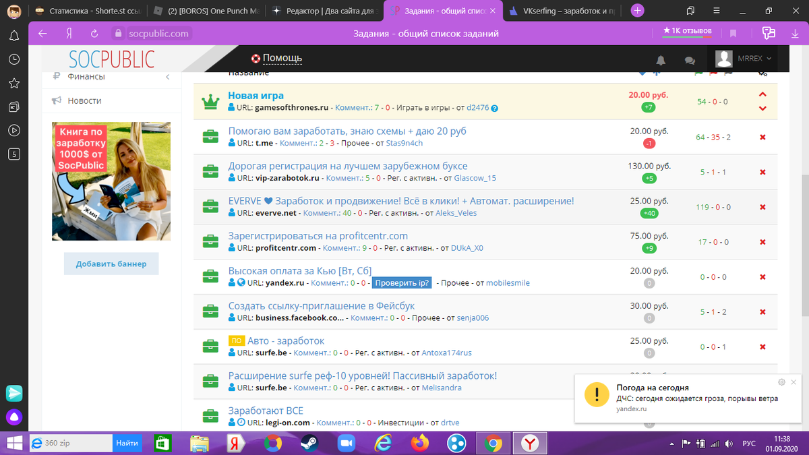Click the taskbar search field
This screenshot has height=455, width=809.
pyautogui.click(x=70, y=443)
